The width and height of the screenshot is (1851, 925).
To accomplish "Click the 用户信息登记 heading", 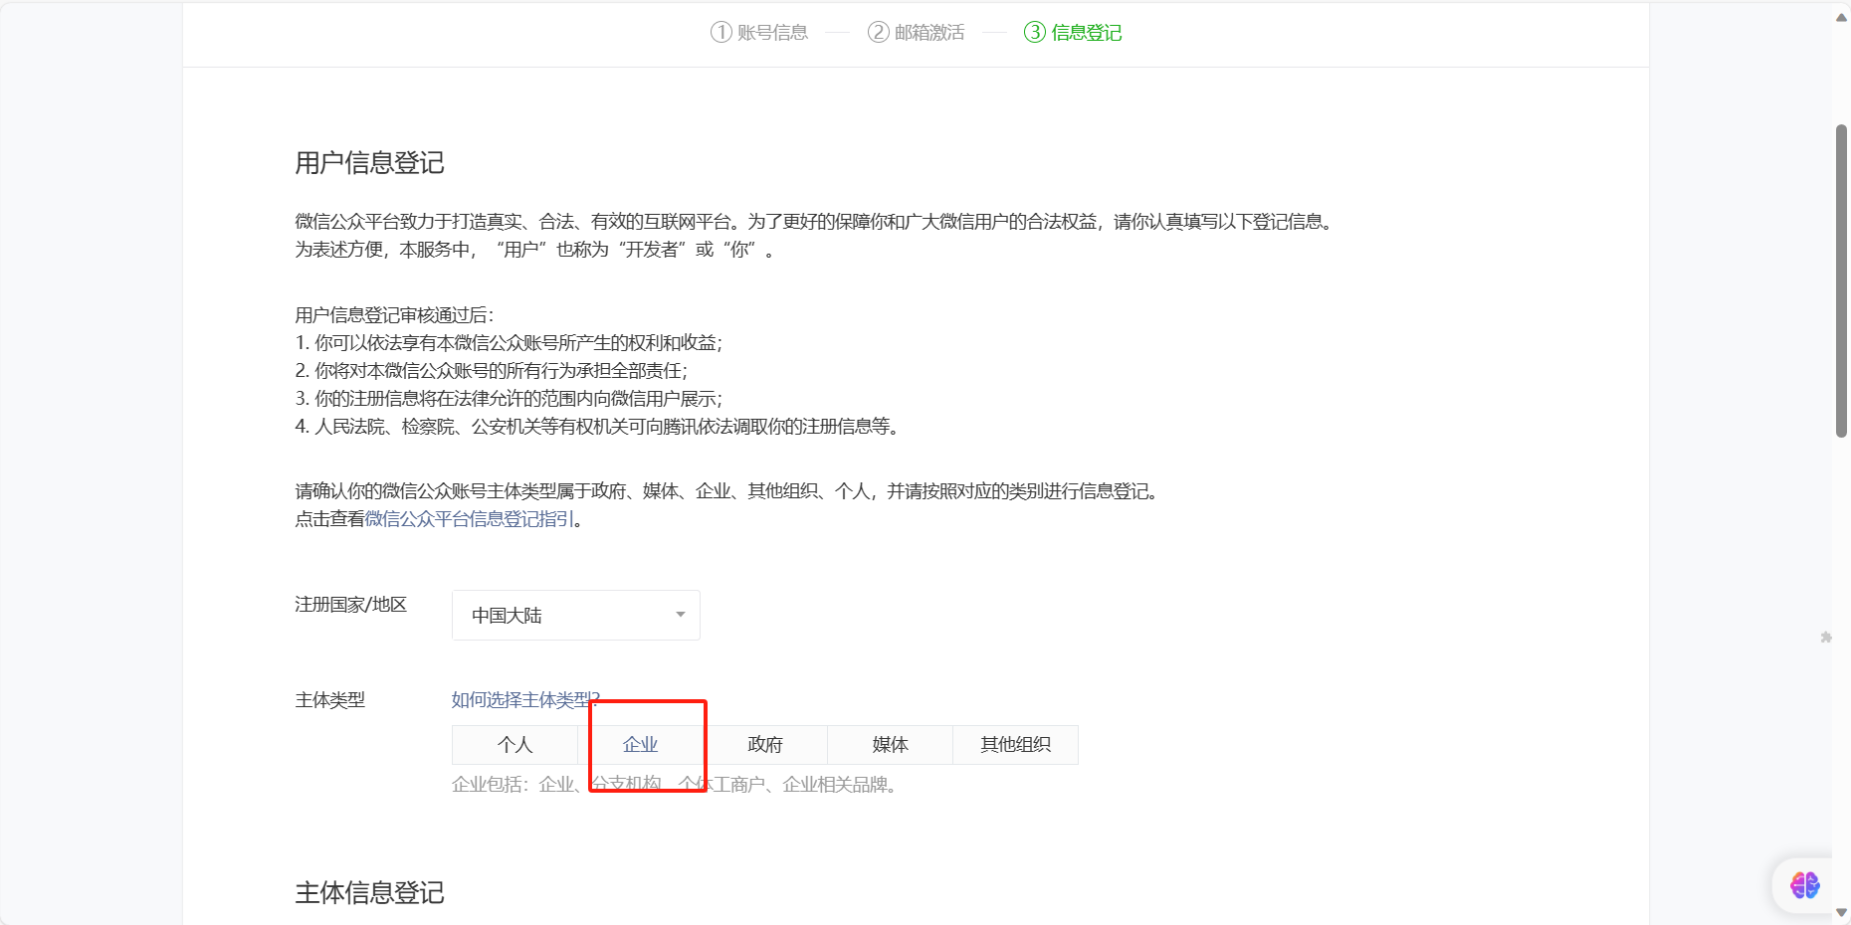I will click(x=369, y=163).
